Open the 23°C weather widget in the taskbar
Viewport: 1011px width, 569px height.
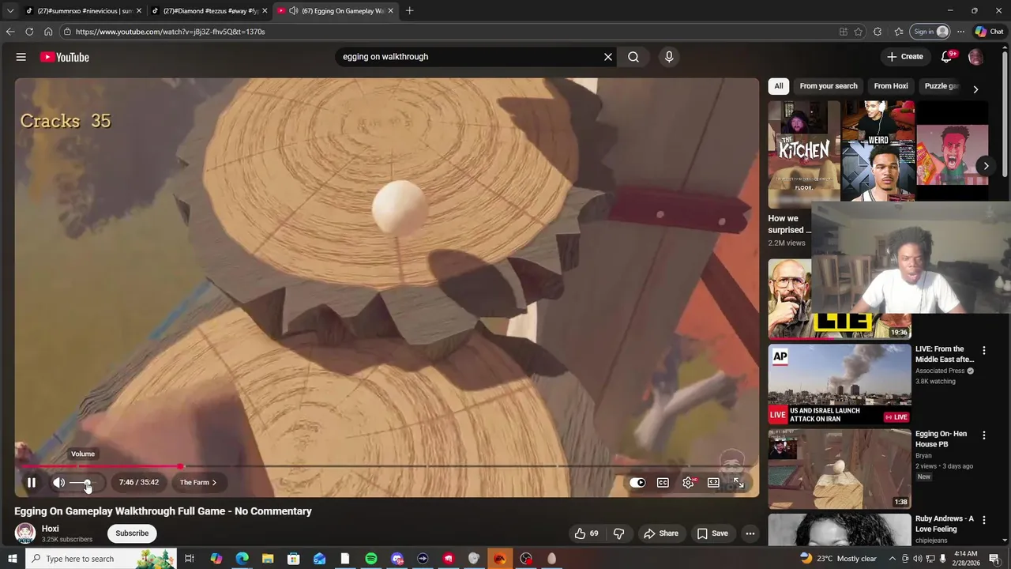pos(838,559)
